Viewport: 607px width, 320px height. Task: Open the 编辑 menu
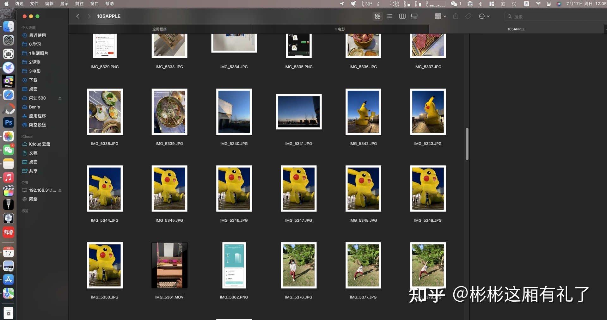tap(49, 4)
